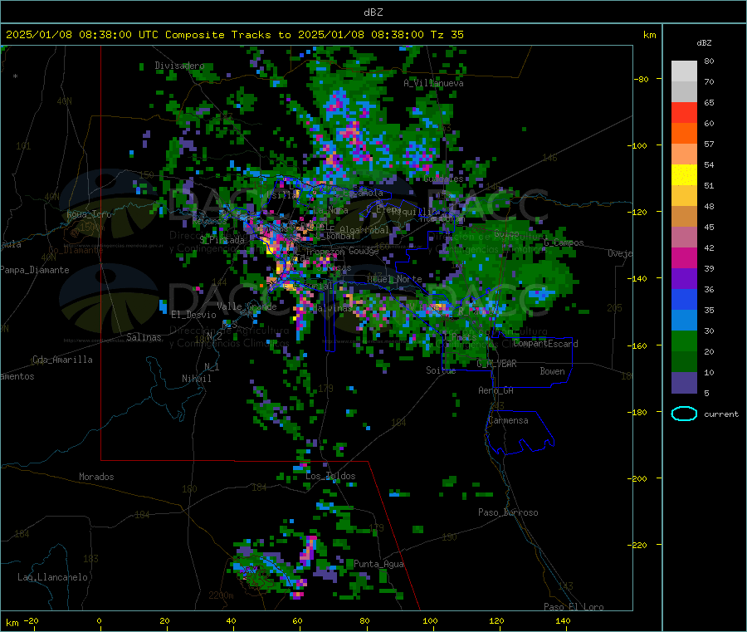Select the 'CompantEscard' label
Screen dimensions: 747x632
coord(545,344)
